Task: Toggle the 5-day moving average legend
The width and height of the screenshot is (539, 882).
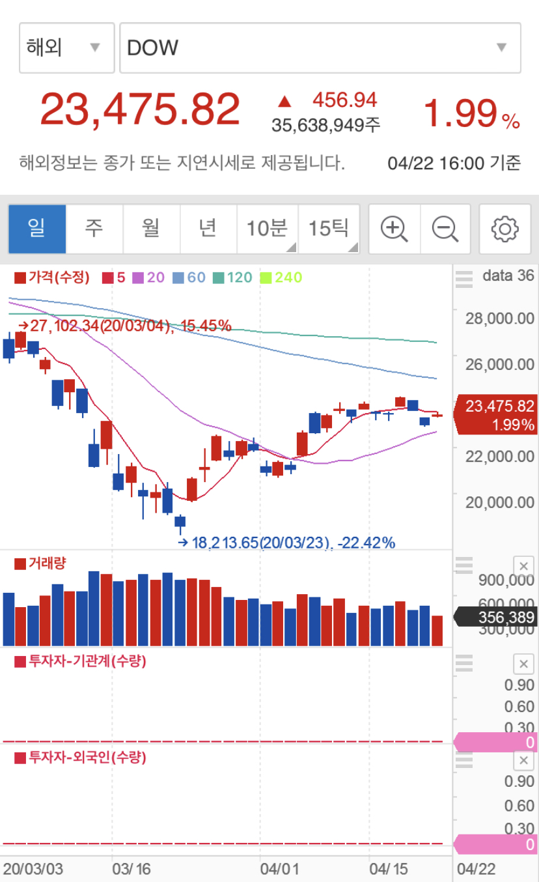Action: pos(113,277)
